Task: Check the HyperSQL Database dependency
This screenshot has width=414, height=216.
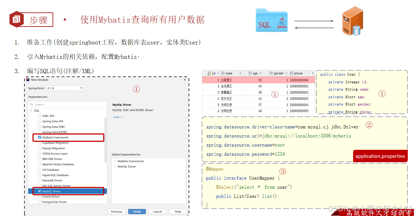Action: [x=39, y=175]
